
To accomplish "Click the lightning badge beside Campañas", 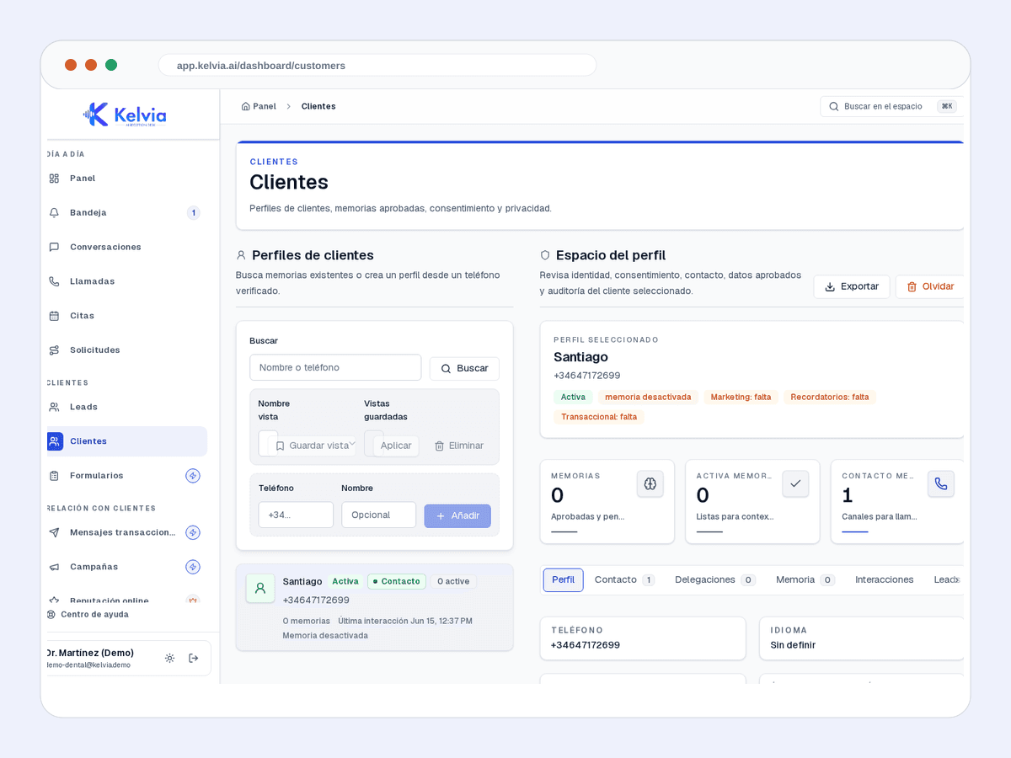I will (x=193, y=567).
